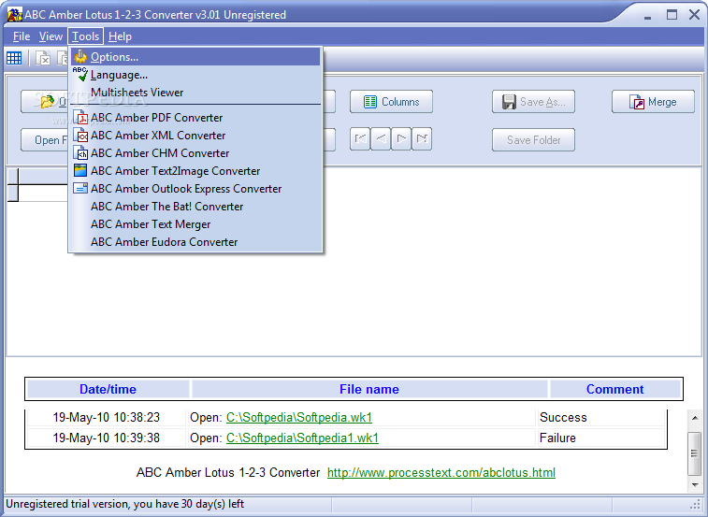Click the Comment column header
This screenshot has height=517, width=708.
pyautogui.click(x=615, y=389)
